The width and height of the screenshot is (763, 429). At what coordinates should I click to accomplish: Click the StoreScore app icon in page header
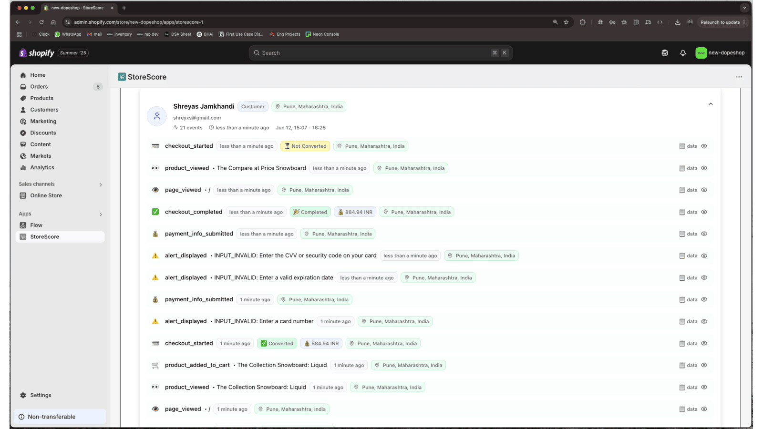pyautogui.click(x=122, y=77)
